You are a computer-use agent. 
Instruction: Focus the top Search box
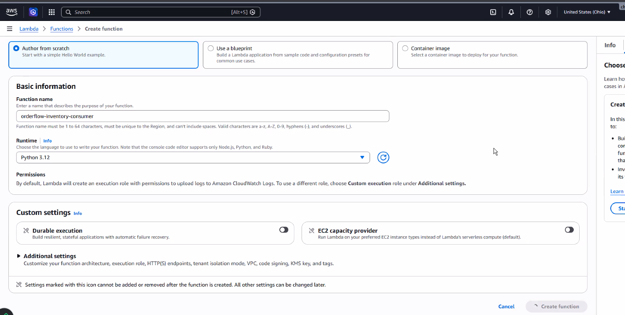point(161,12)
